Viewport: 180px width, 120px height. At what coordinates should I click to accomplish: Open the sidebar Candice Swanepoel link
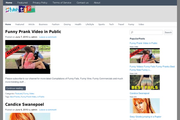pos(139,93)
